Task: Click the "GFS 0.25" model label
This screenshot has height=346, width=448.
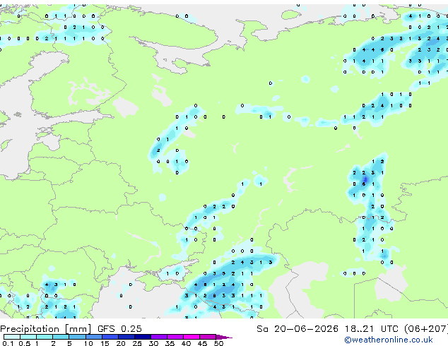Action: pos(119,329)
